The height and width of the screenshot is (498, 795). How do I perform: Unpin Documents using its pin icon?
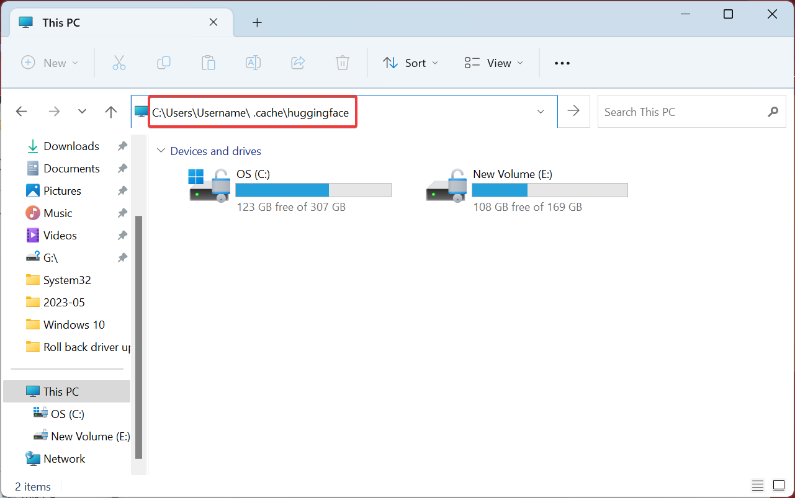point(122,169)
